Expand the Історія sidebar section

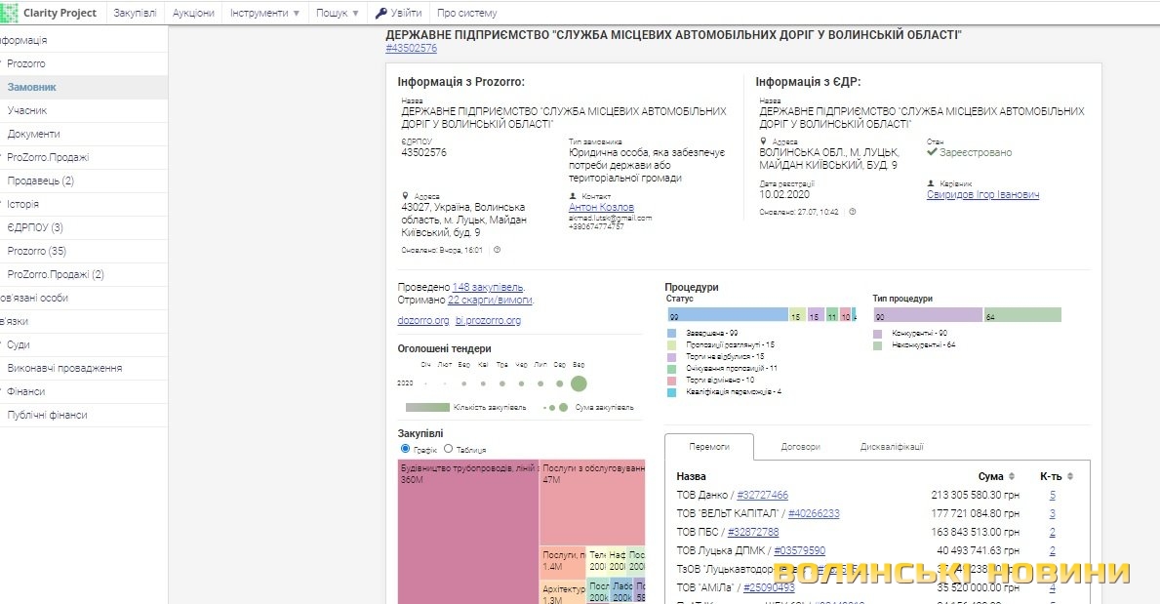(x=23, y=204)
